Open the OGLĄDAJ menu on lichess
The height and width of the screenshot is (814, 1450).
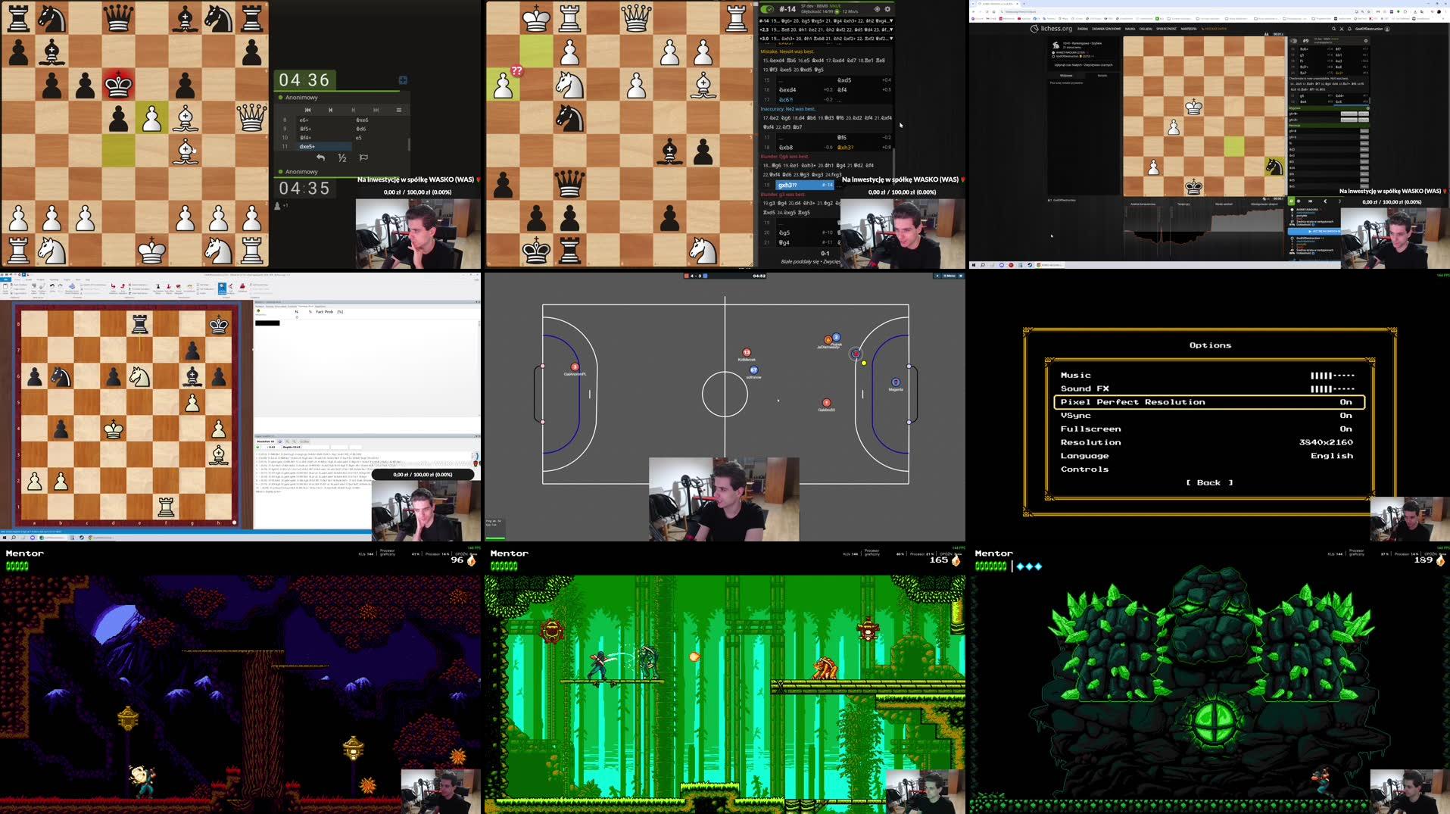tap(1146, 29)
